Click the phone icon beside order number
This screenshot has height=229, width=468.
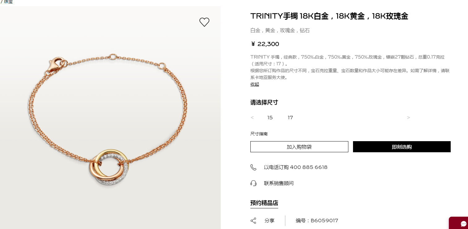(x=253, y=167)
